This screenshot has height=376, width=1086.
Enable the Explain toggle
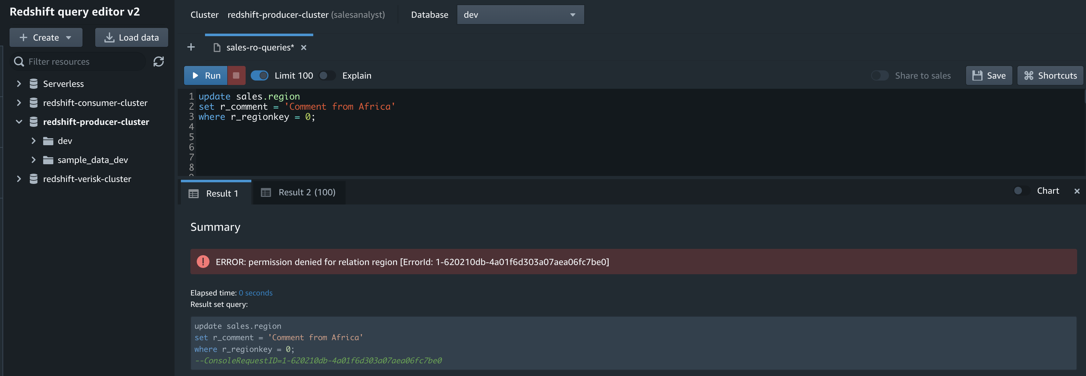tap(327, 75)
